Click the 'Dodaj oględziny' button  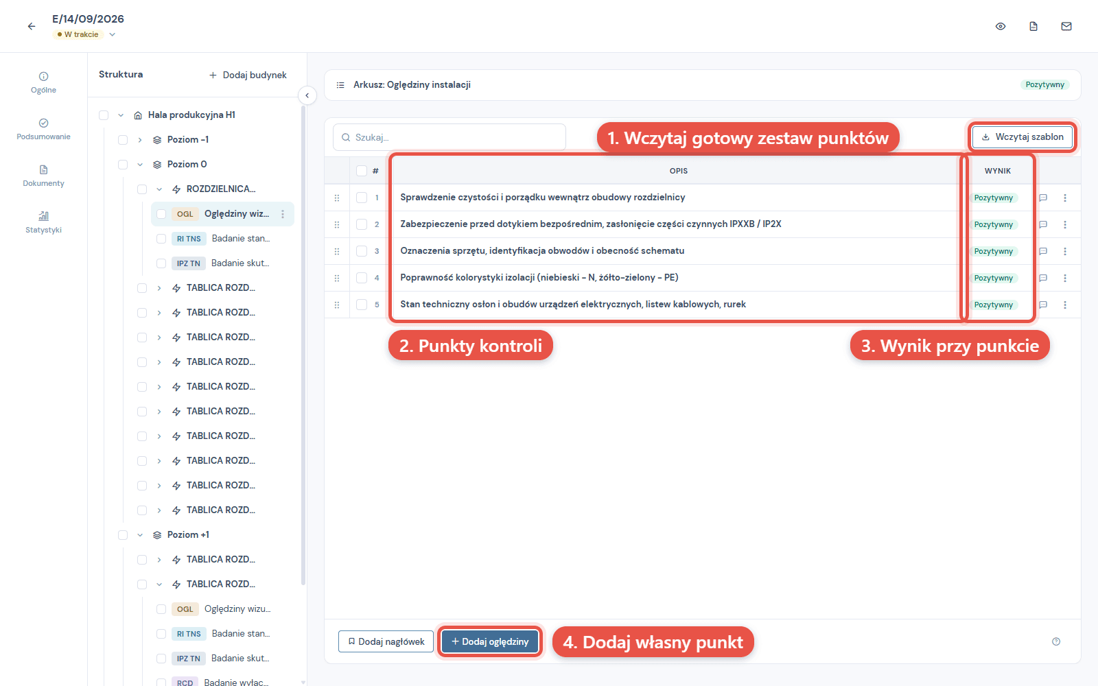tap(490, 641)
